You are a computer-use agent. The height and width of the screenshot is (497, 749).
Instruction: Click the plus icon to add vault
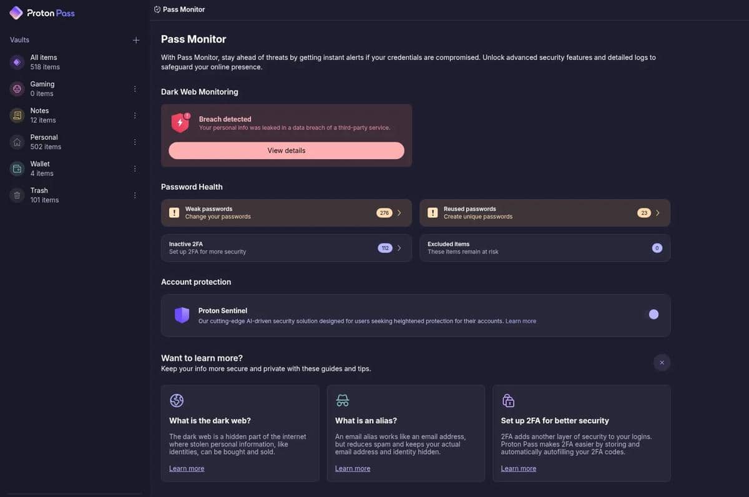(x=136, y=40)
